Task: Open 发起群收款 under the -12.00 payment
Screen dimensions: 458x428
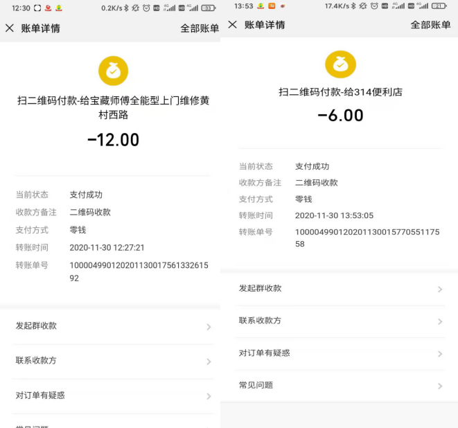Action: coord(36,326)
